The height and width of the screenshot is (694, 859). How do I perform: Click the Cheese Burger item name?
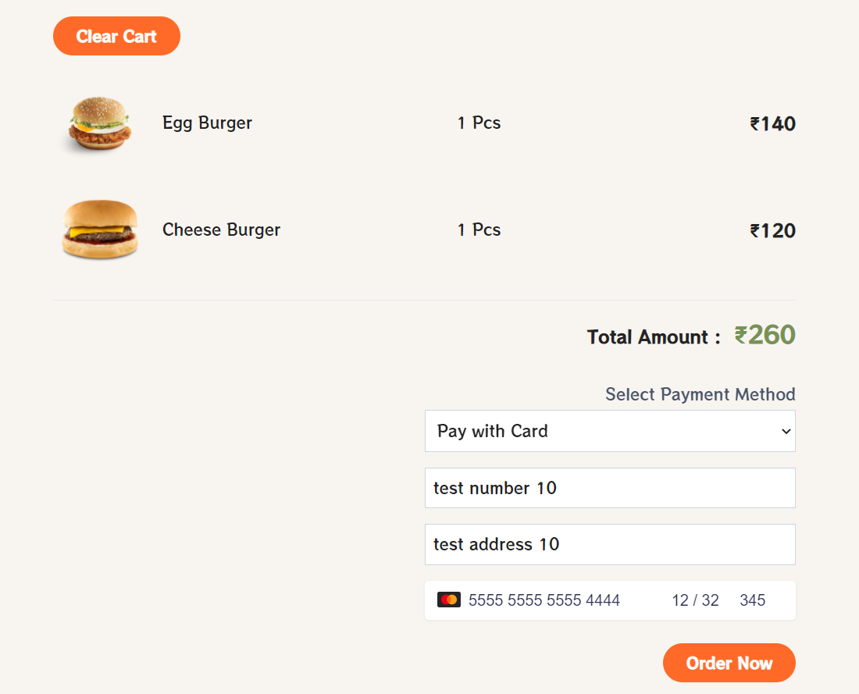(x=221, y=230)
